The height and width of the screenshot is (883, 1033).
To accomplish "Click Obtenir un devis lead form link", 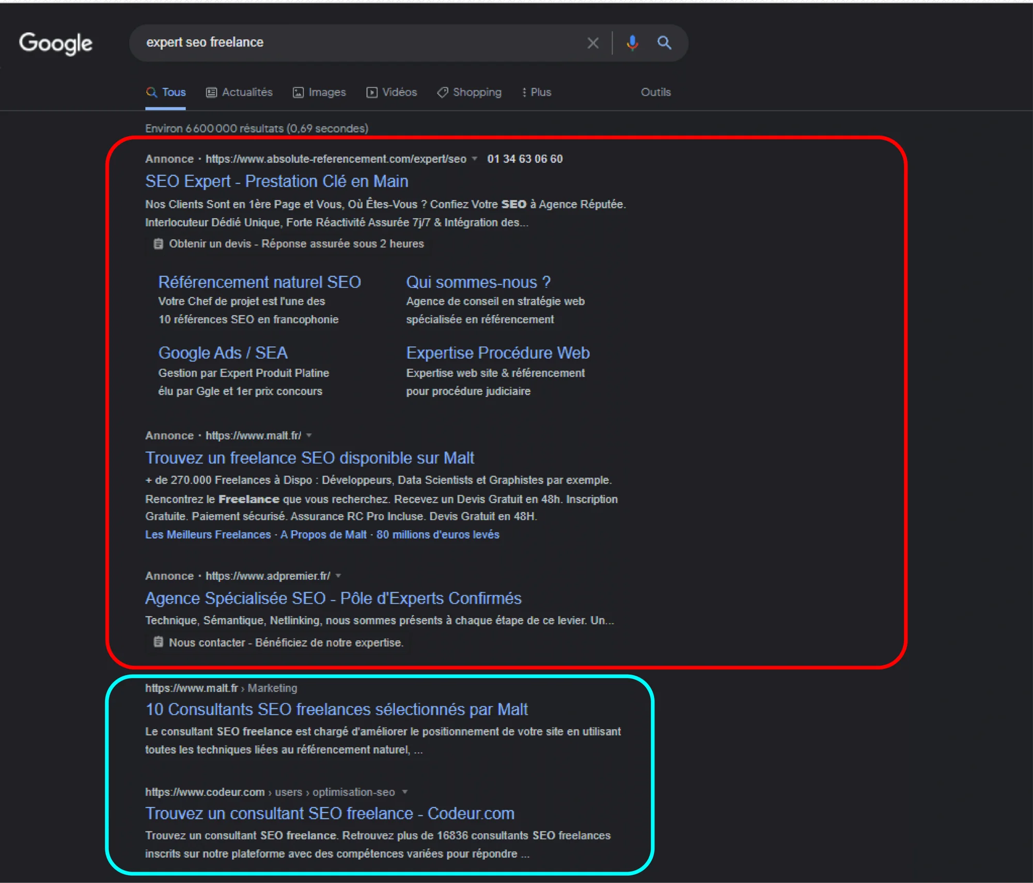I will pos(296,244).
